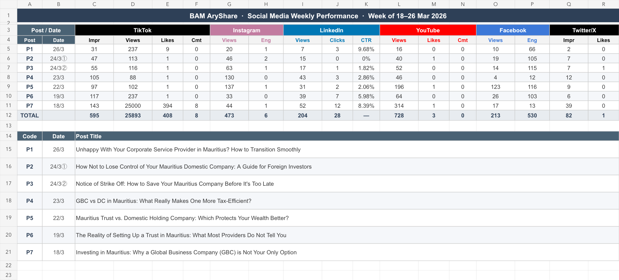
Task: Click the P7 code cell in the titles list
Action: [x=30, y=252]
